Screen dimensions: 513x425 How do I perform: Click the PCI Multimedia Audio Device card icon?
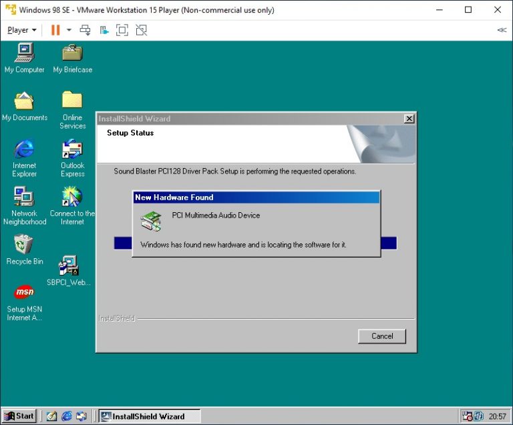151,221
